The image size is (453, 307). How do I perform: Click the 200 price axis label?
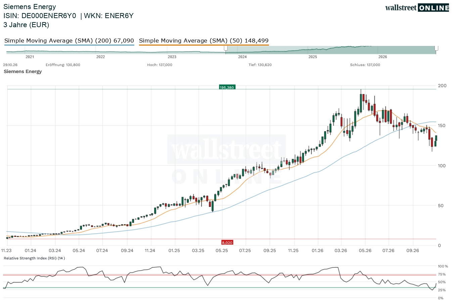442,86
